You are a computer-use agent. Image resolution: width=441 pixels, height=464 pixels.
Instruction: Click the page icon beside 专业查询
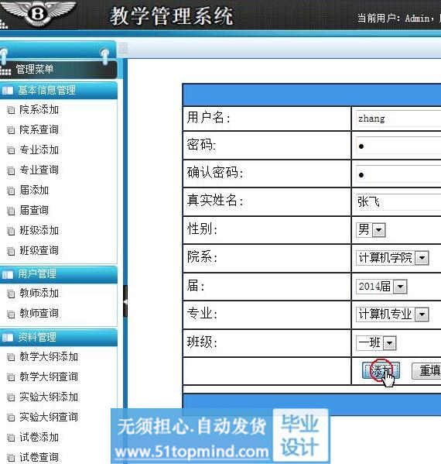[11, 170]
